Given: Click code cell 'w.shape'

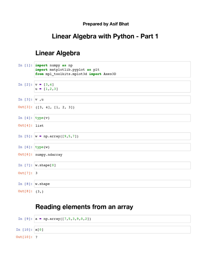Looking at the screenshot, I should coord(112,184).
